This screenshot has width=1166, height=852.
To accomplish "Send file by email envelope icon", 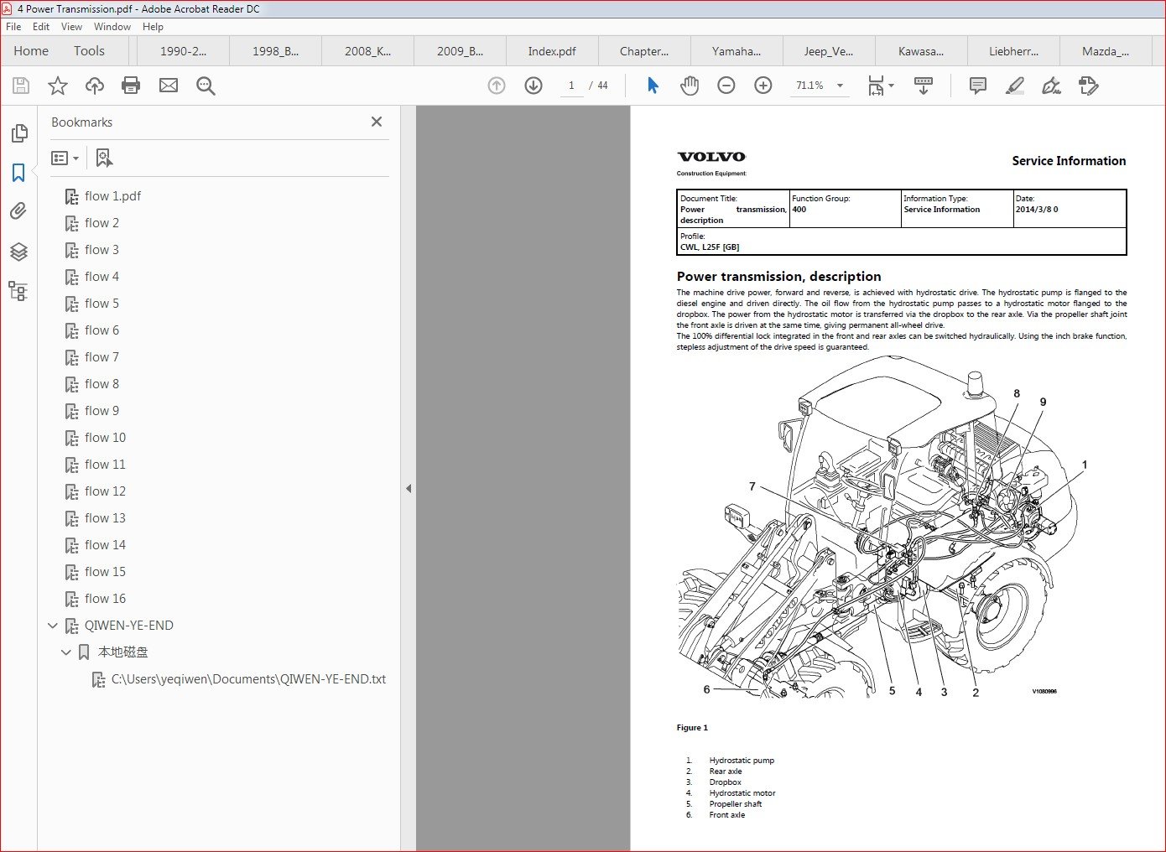I will pyautogui.click(x=169, y=86).
